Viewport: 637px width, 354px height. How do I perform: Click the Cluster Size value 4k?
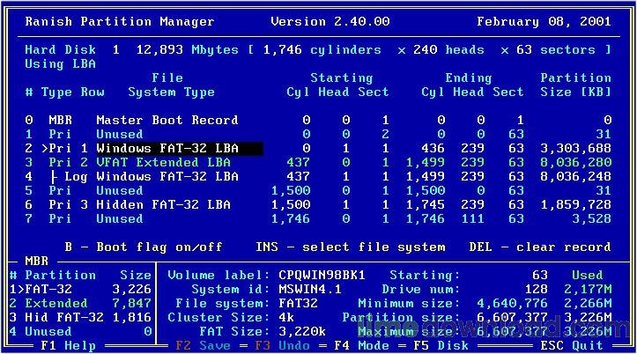[x=286, y=318]
